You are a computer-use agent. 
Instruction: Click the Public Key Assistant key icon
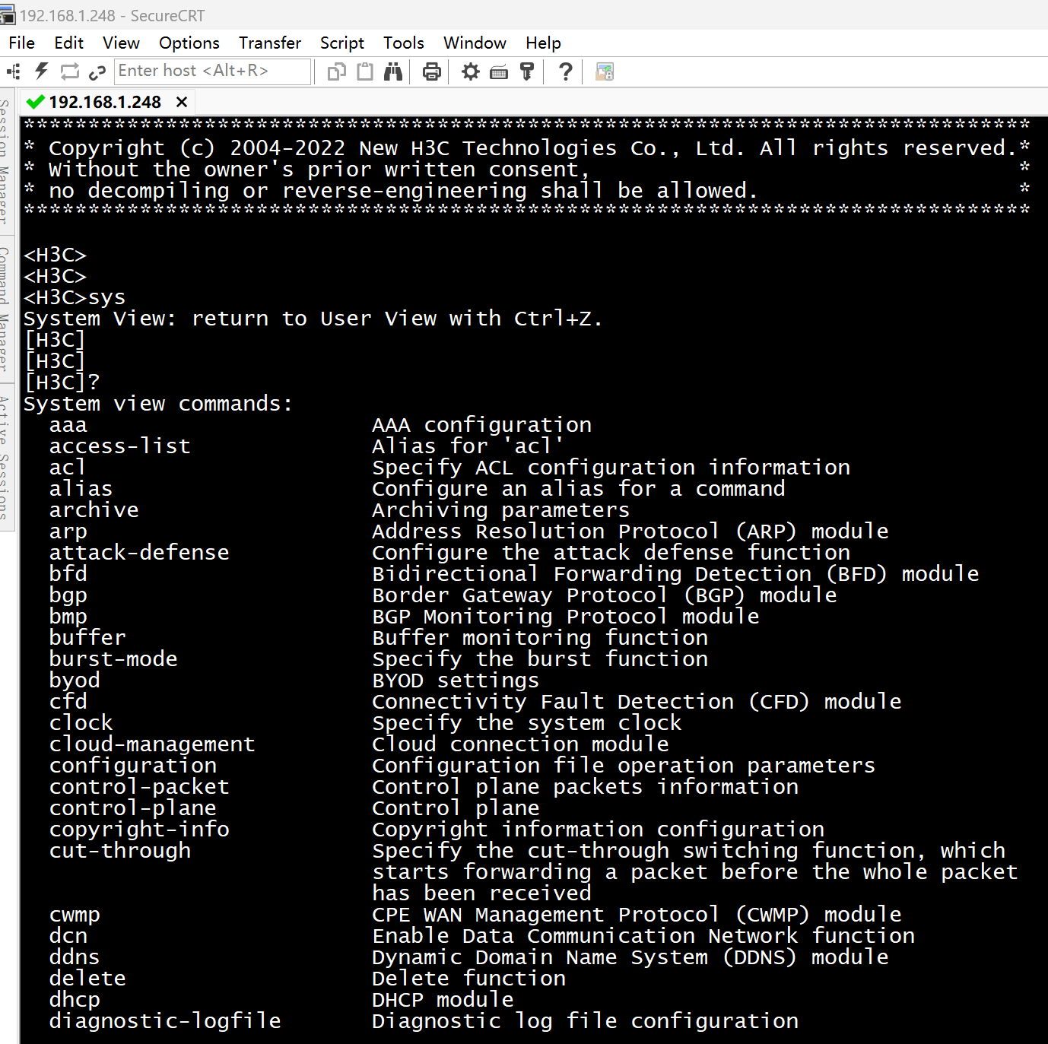pyautogui.click(x=527, y=71)
